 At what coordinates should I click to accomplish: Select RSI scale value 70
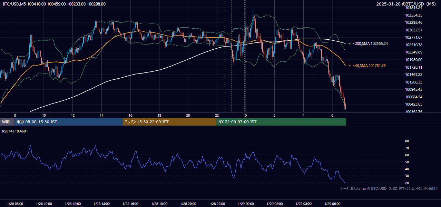click(x=407, y=148)
